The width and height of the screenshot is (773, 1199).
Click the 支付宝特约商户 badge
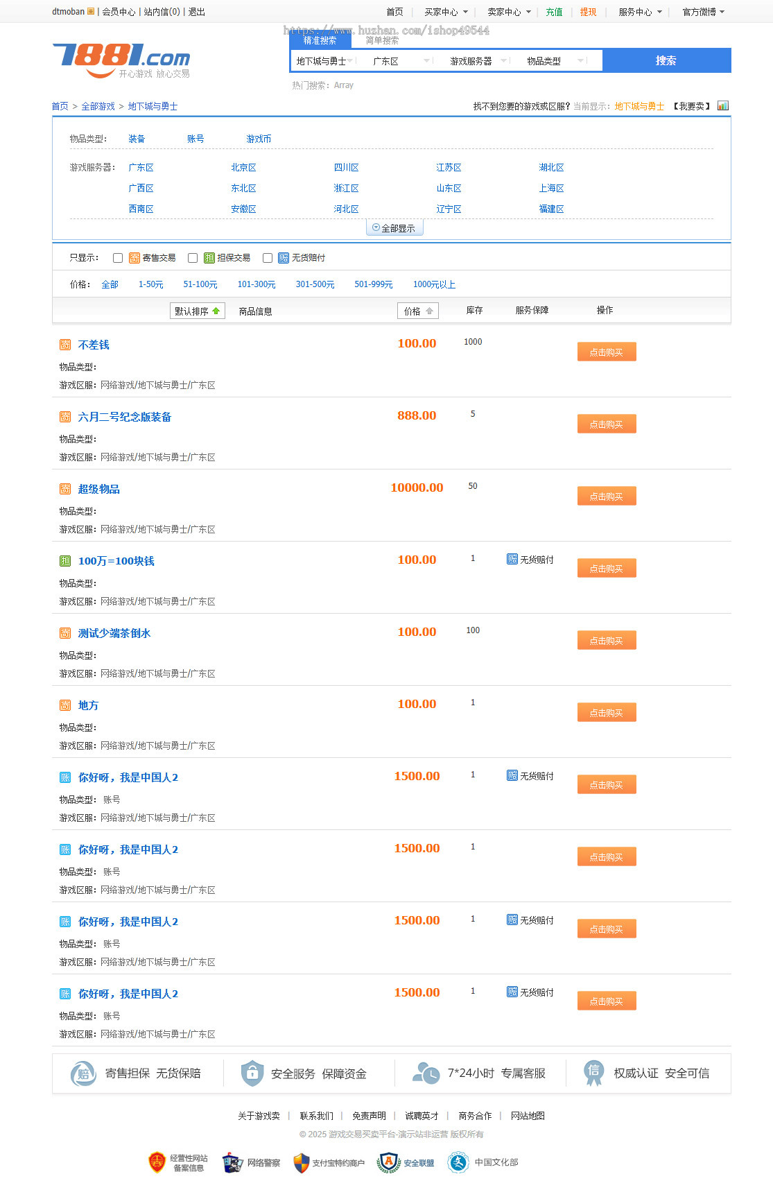329,1162
